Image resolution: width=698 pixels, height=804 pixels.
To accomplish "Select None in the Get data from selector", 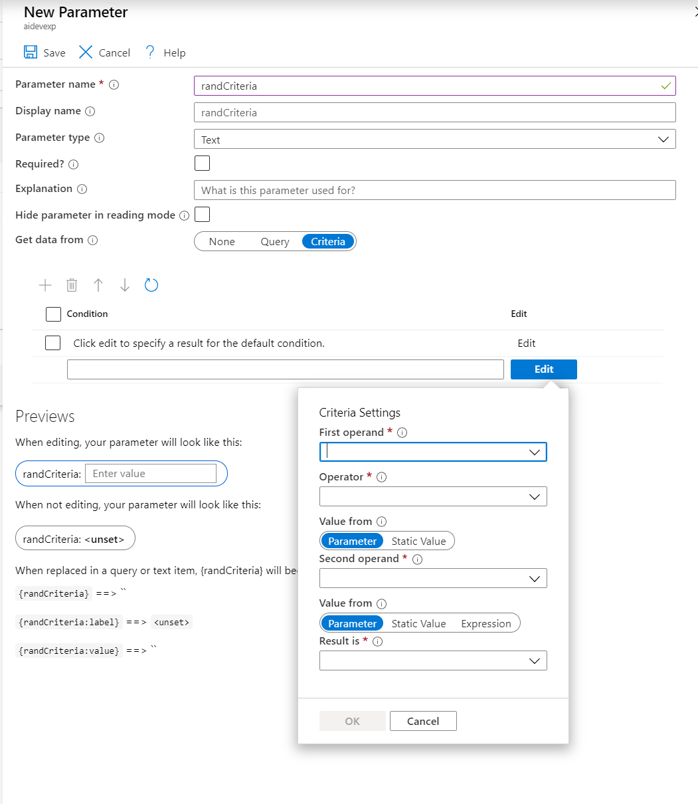I will (x=222, y=241).
